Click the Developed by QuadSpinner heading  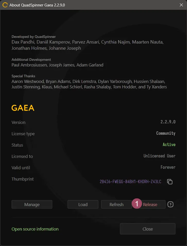(34, 37)
